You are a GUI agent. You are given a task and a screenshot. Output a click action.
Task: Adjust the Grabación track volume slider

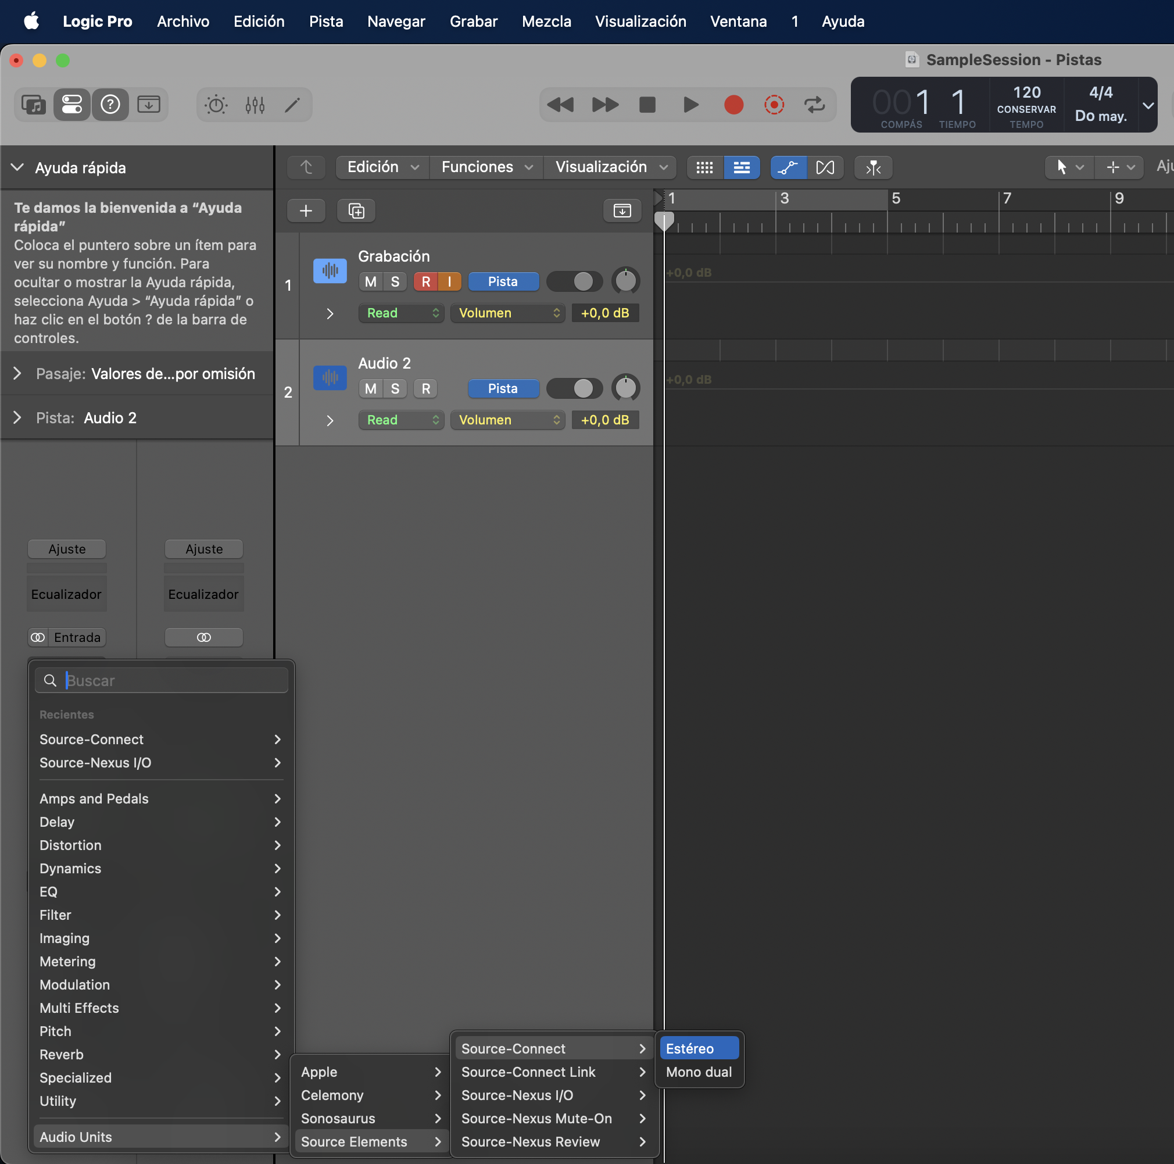point(574,281)
